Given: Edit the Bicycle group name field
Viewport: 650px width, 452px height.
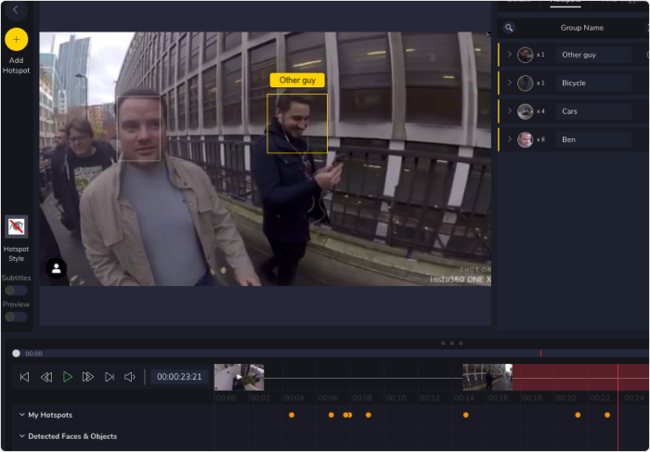Looking at the screenshot, I should [x=593, y=83].
